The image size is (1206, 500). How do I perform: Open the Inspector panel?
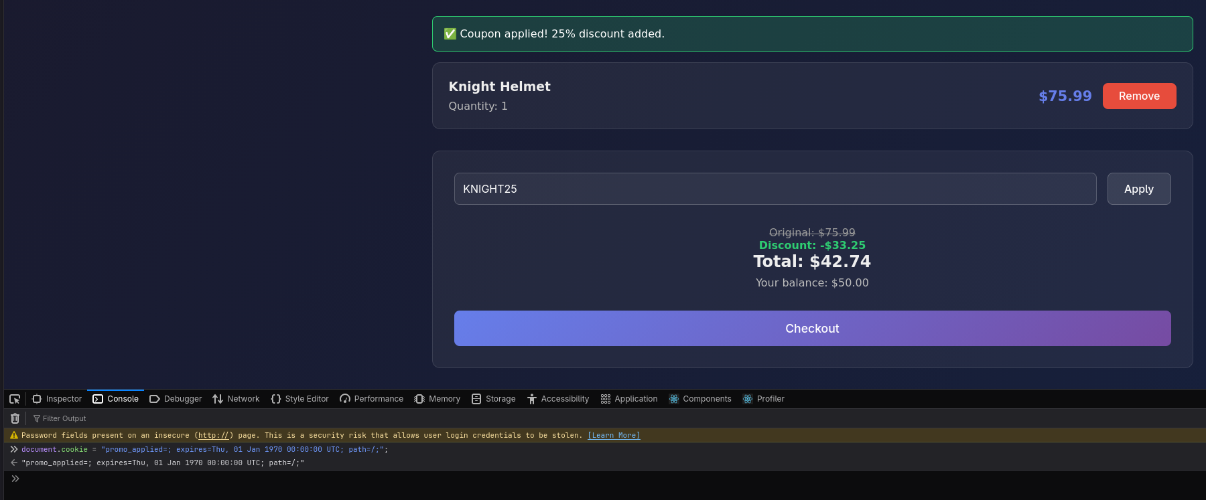pyautogui.click(x=57, y=399)
